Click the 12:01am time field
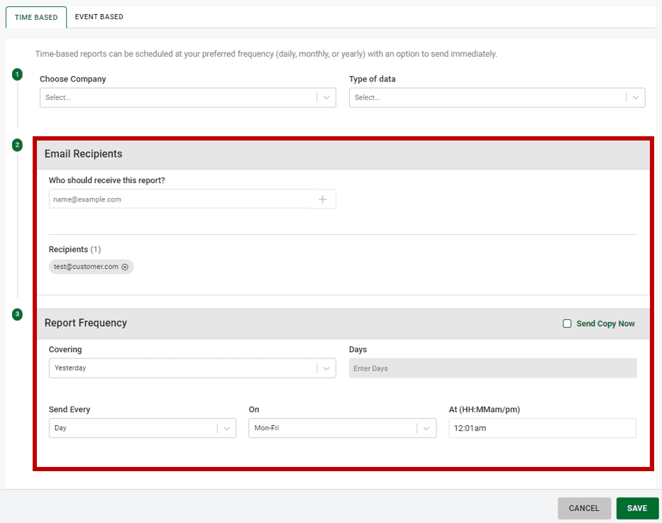This screenshot has width=662, height=523. pyautogui.click(x=542, y=428)
